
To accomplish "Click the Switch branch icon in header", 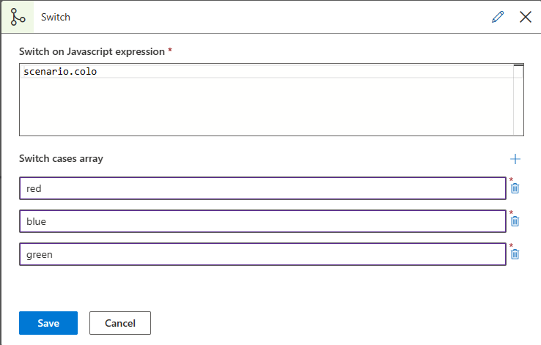I will click(x=18, y=16).
